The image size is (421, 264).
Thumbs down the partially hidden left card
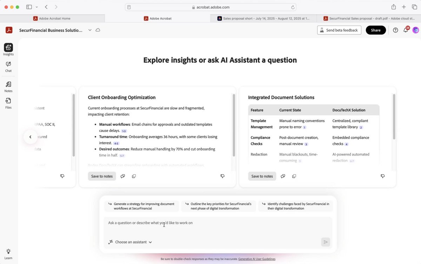pyautogui.click(x=62, y=176)
